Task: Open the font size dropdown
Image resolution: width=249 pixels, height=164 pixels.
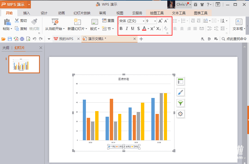Action: tap(155, 21)
